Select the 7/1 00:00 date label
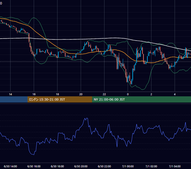 tap(128, 166)
